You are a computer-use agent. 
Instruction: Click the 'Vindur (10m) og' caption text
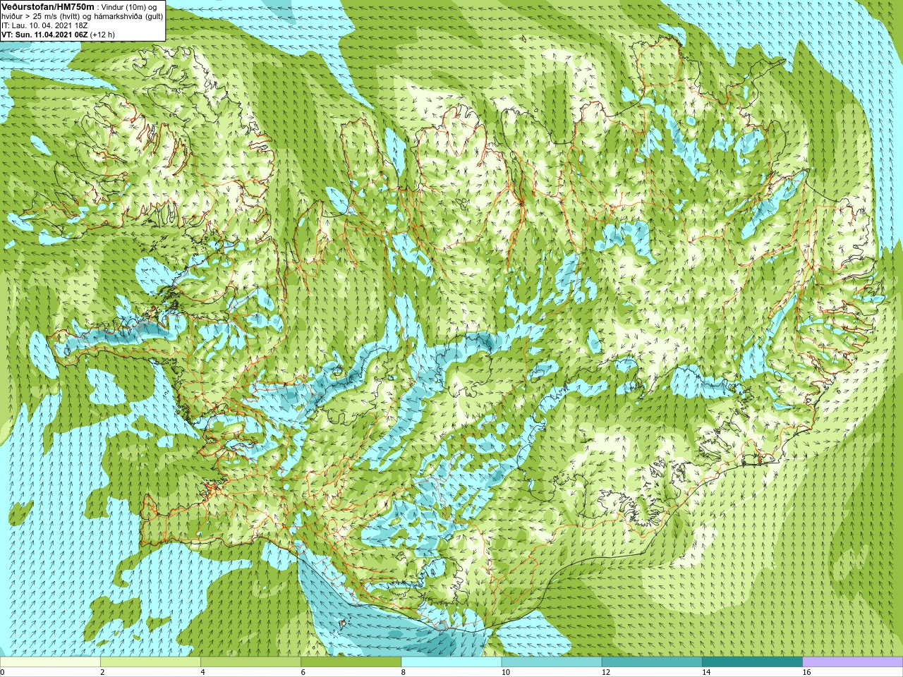tap(131, 6)
